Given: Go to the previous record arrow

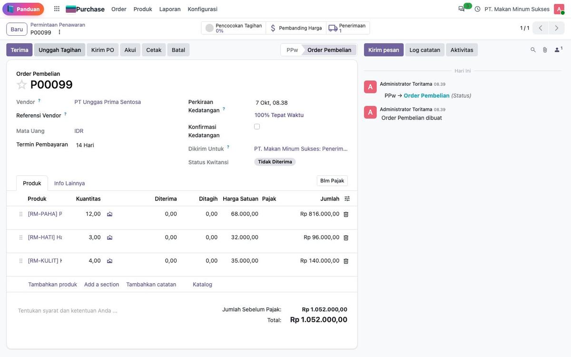Looking at the screenshot, I should [541, 28].
